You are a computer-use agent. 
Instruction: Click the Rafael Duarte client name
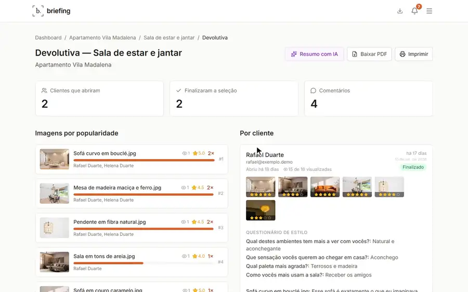(x=265, y=155)
